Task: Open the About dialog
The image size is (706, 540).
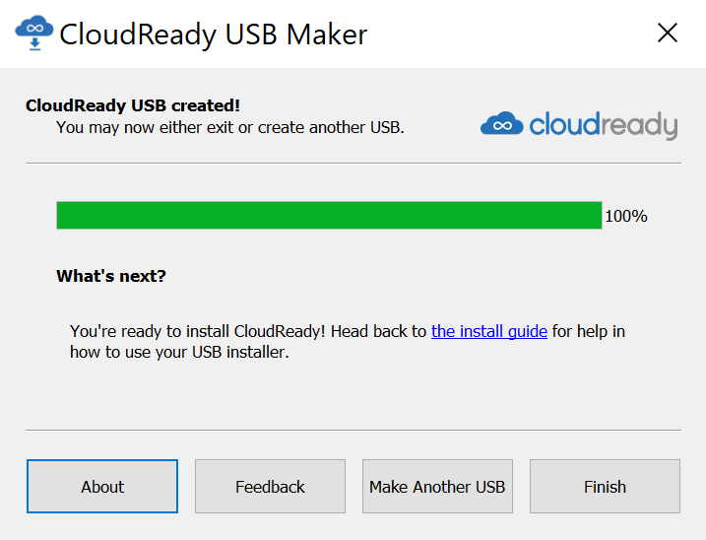Action: 102,487
